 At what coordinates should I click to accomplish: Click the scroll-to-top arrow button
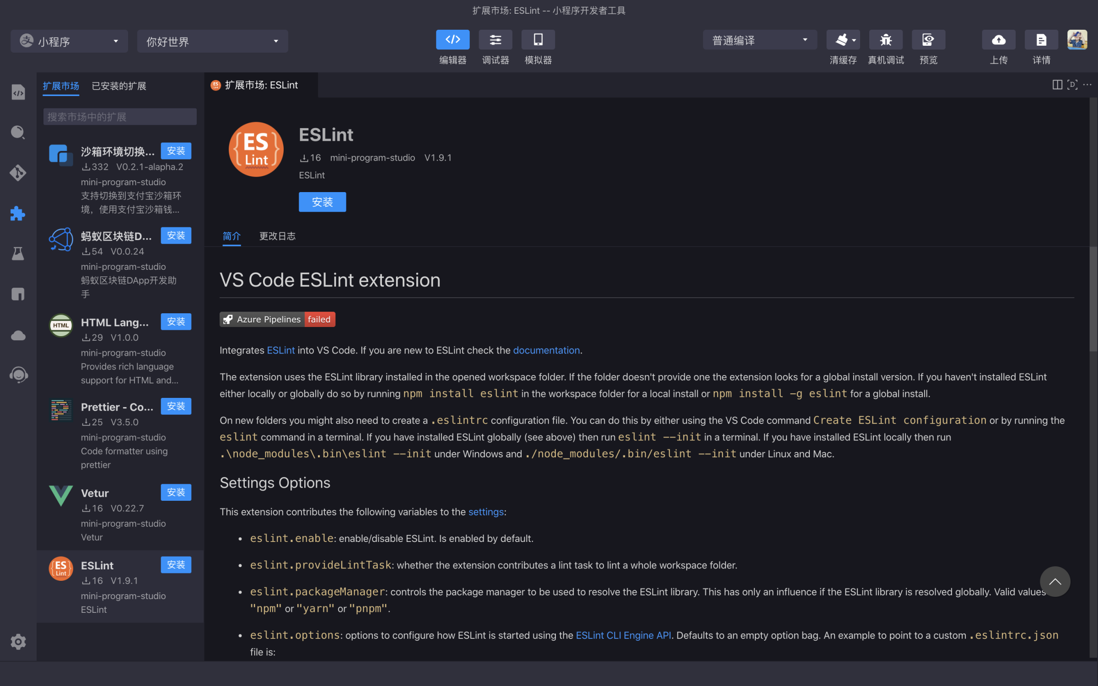click(x=1055, y=581)
